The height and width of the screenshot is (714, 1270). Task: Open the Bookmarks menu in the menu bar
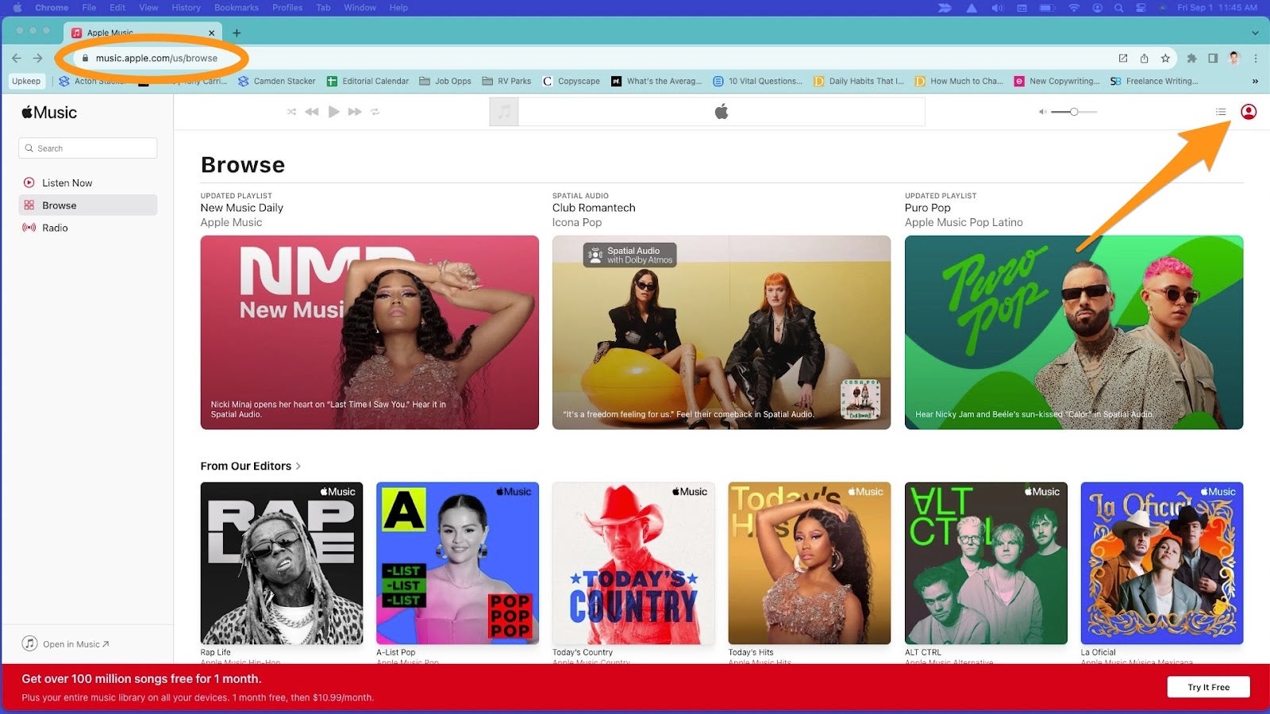tap(236, 7)
